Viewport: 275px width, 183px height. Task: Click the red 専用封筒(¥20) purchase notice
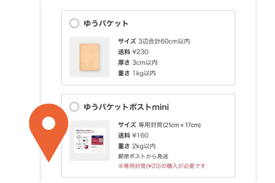162,166
